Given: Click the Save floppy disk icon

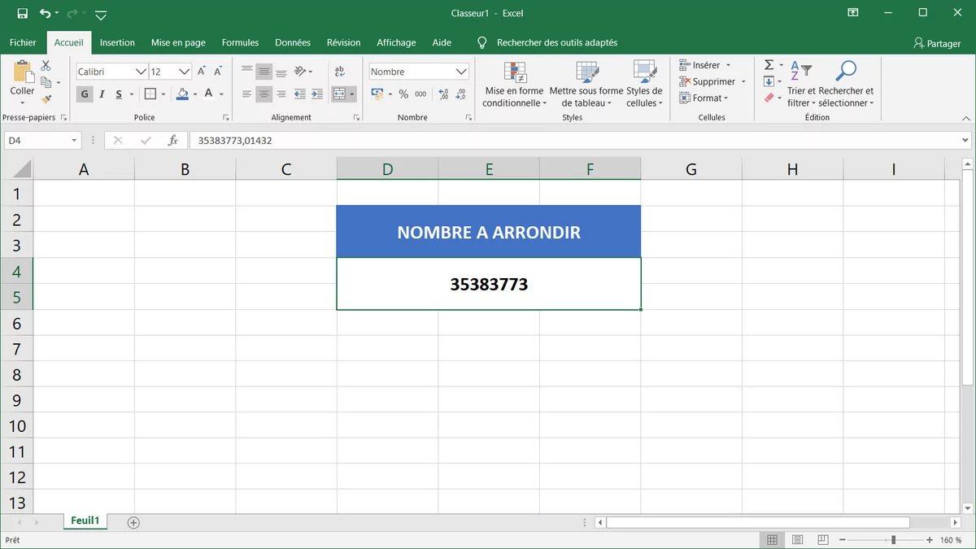Looking at the screenshot, I should click(23, 13).
